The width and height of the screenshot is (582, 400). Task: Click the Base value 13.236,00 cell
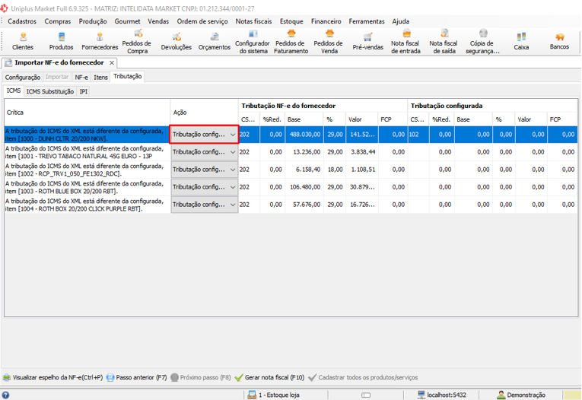(x=304, y=152)
